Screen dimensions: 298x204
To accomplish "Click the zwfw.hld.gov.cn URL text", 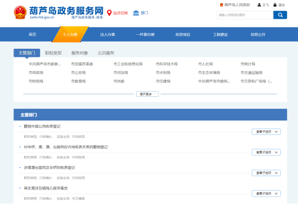I will (42, 17).
